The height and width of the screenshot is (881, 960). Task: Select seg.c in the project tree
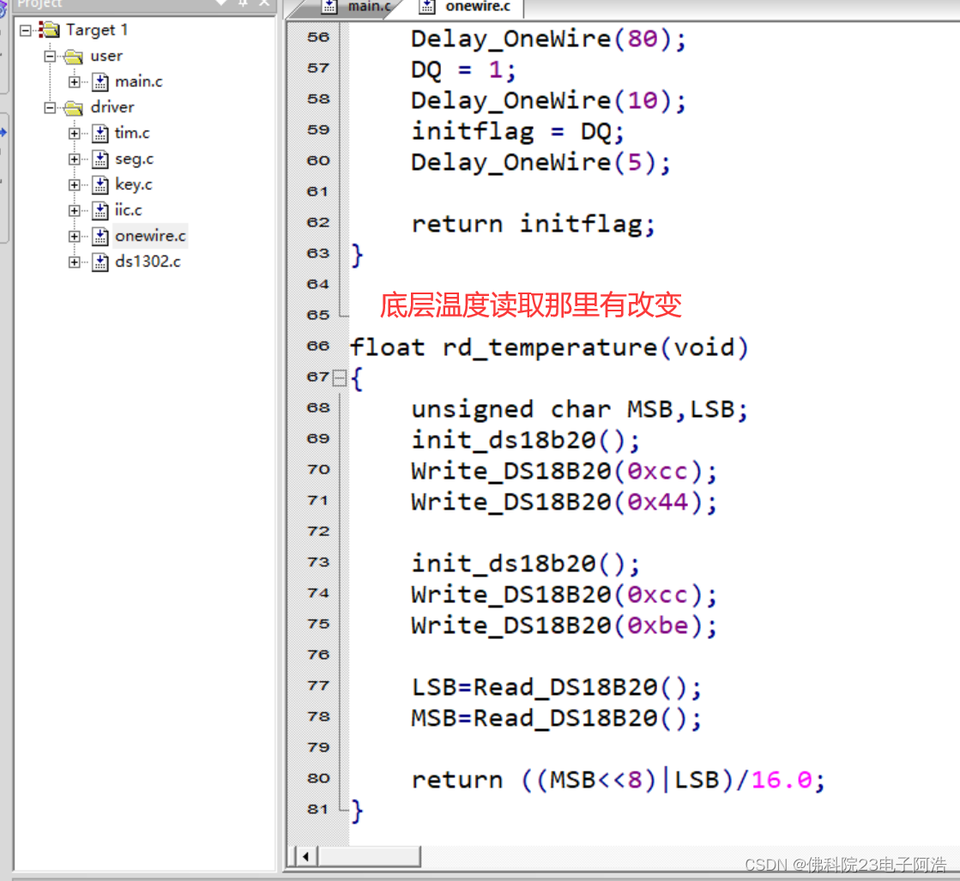pyautogui.click(x=134, y=160)
